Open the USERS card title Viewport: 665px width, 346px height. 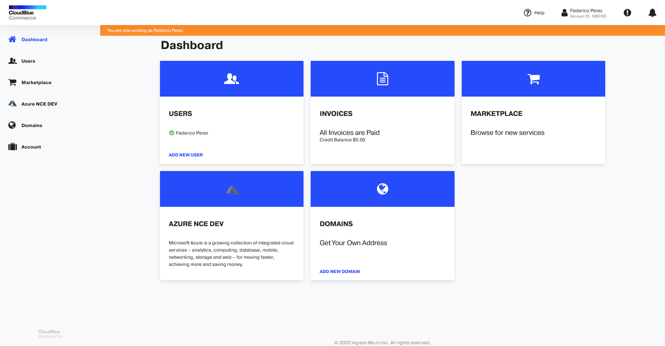pyautogui.click(x=180, y=114)
